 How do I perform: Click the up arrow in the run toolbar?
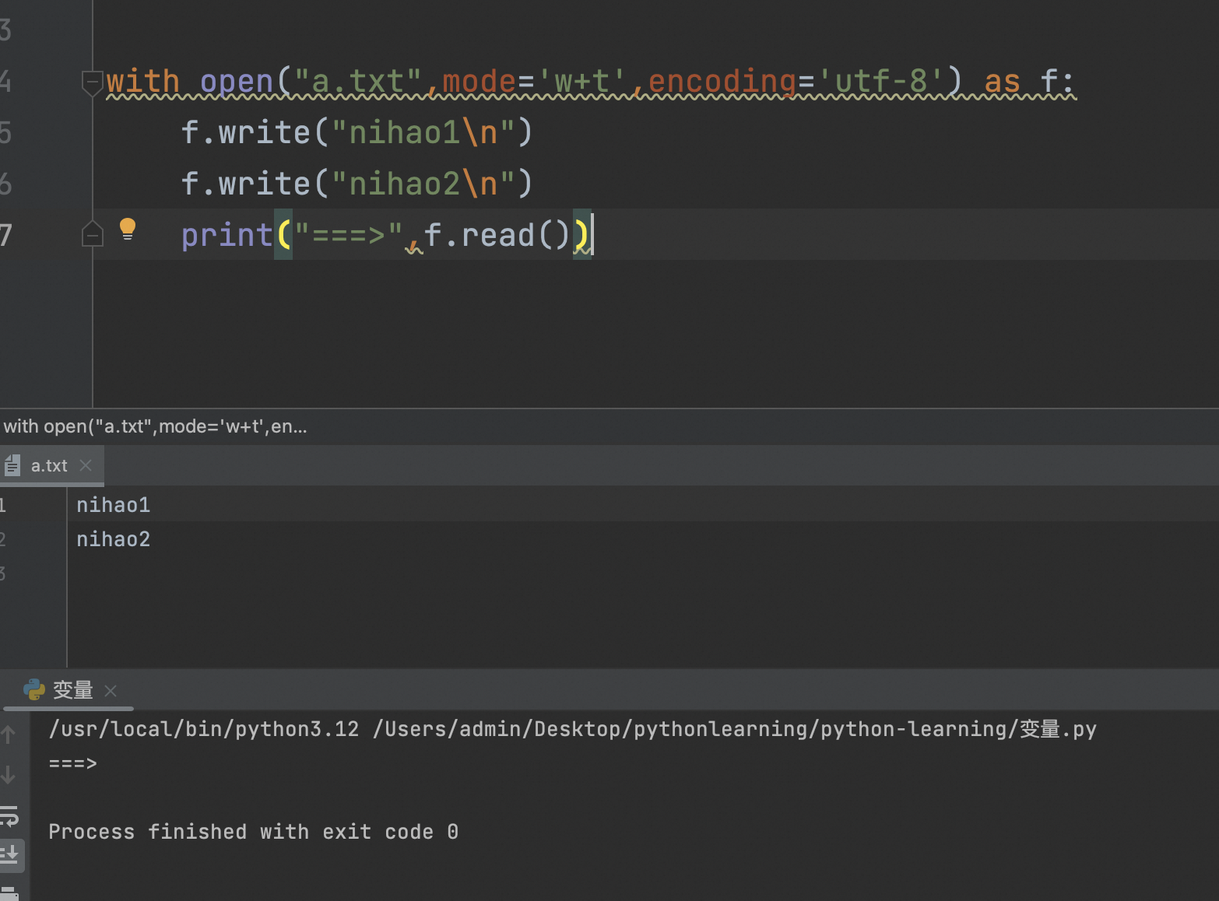pyautogui.click(x=9, y=734)
